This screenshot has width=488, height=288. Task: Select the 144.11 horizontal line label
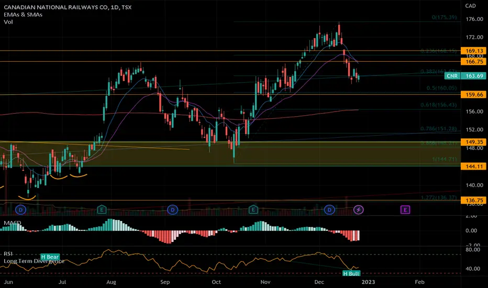pyautogui.click(x=473, y=167)
